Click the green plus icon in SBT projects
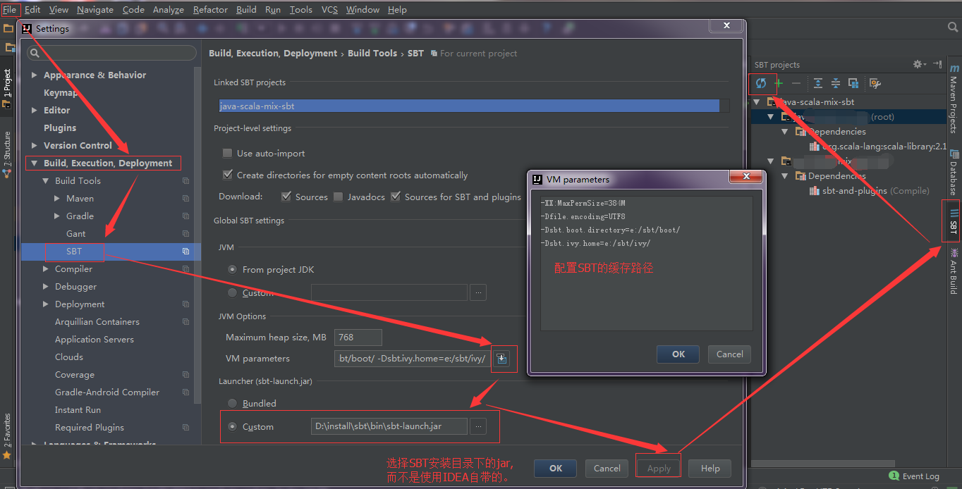This screenshot has height=489, width=962. [x=779, y=83]
